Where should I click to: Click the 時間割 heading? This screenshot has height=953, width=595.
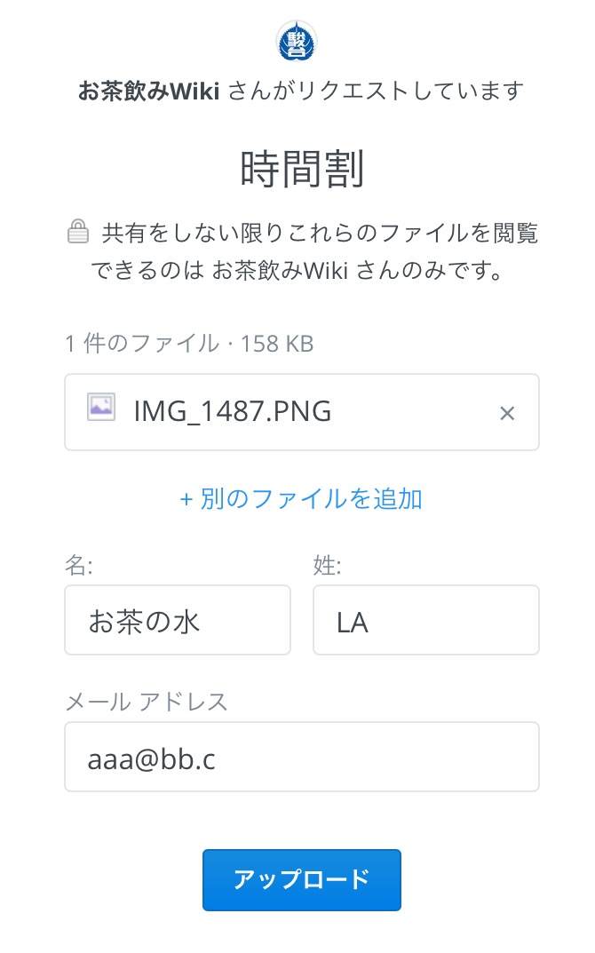tap(302, 169)
